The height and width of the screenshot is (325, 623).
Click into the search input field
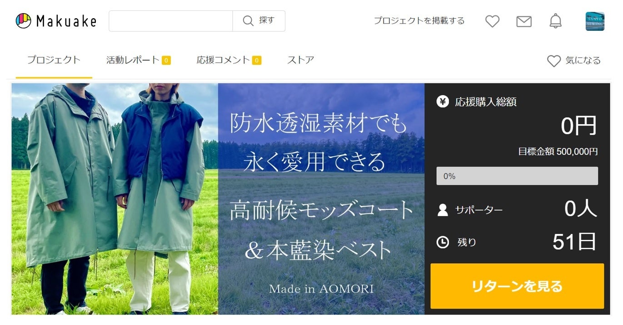(x=171, y=21)
